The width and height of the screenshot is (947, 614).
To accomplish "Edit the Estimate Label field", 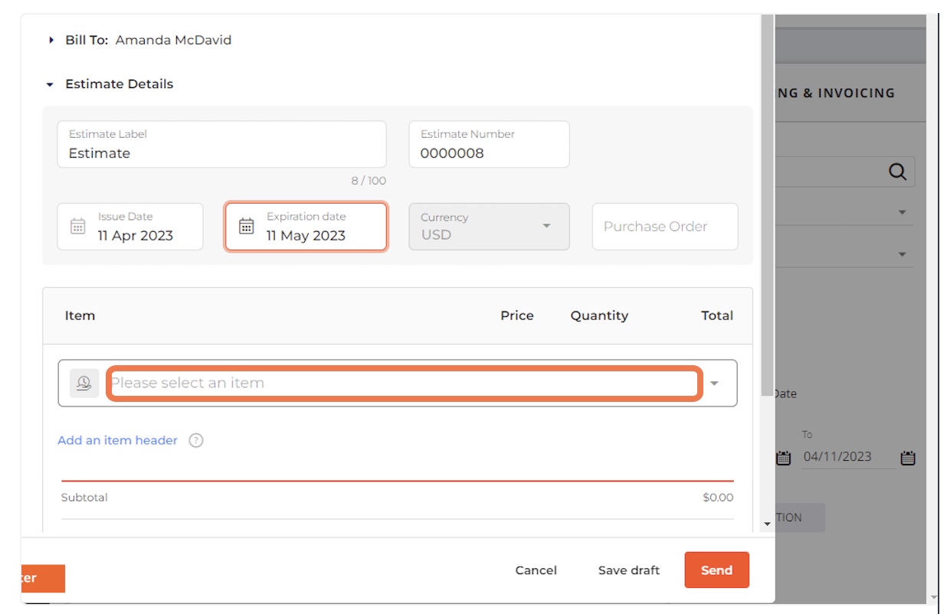I will point(221,144).
